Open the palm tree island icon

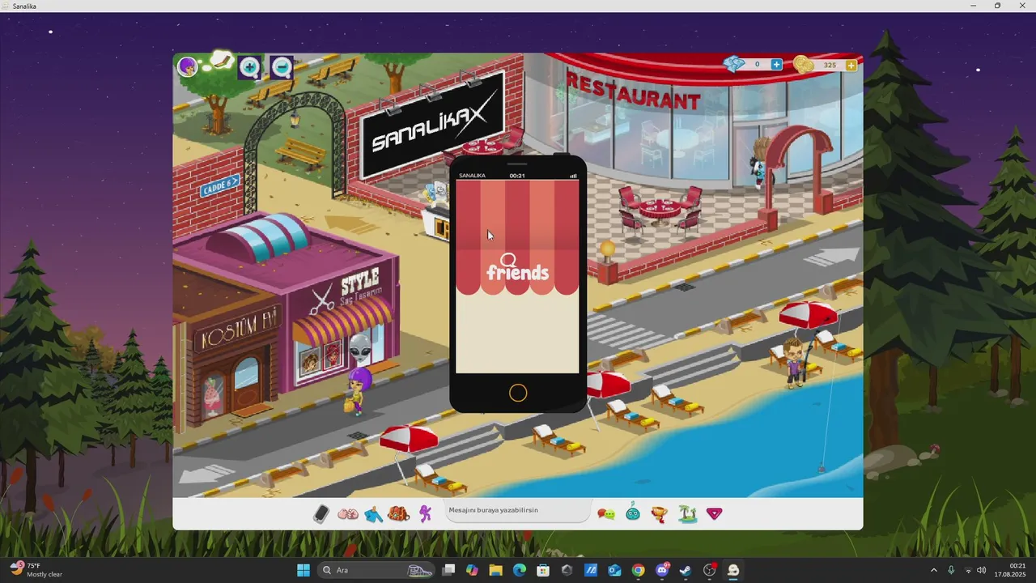(687, 513)
